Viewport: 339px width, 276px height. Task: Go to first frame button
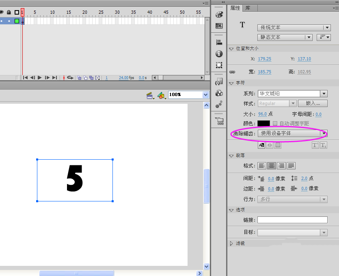point(25,78)
